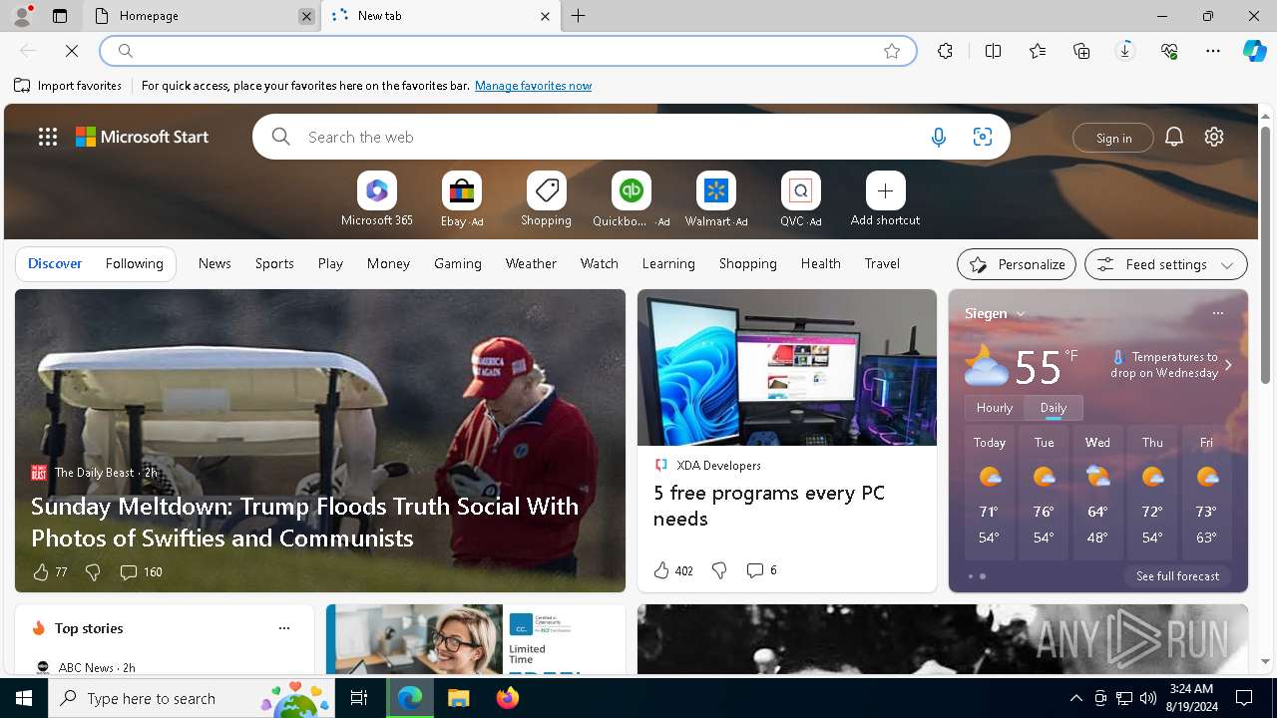The height and width of the screenshot is (718, 1277).
Task: Launch Copilot sidebar icon
Action: point(1255,51)
